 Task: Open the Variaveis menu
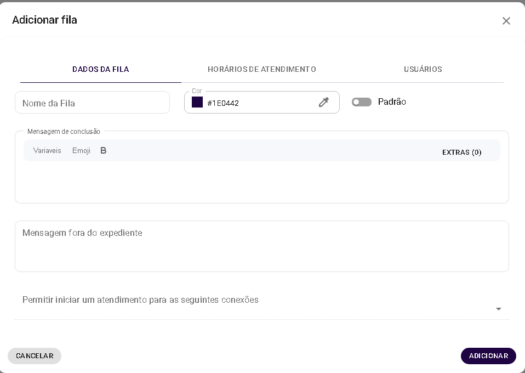(x=47, y=150)
